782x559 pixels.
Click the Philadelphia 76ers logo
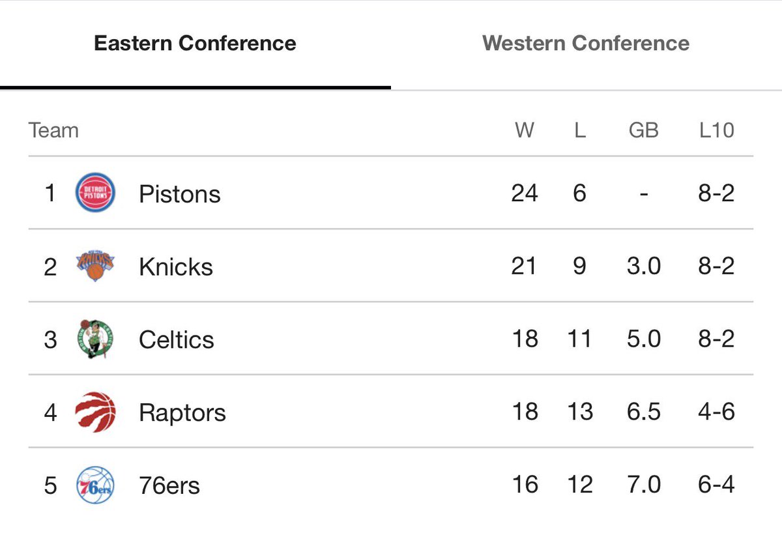pos(95,485)
